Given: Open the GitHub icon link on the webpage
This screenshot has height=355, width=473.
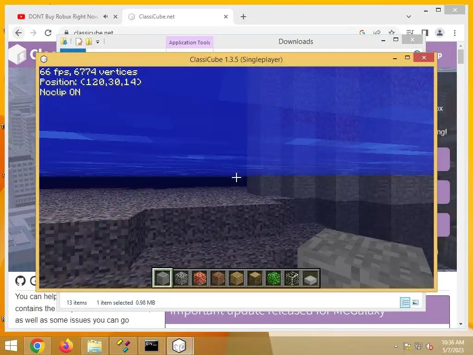Looking at the screenshot, I should coord(20,281).
